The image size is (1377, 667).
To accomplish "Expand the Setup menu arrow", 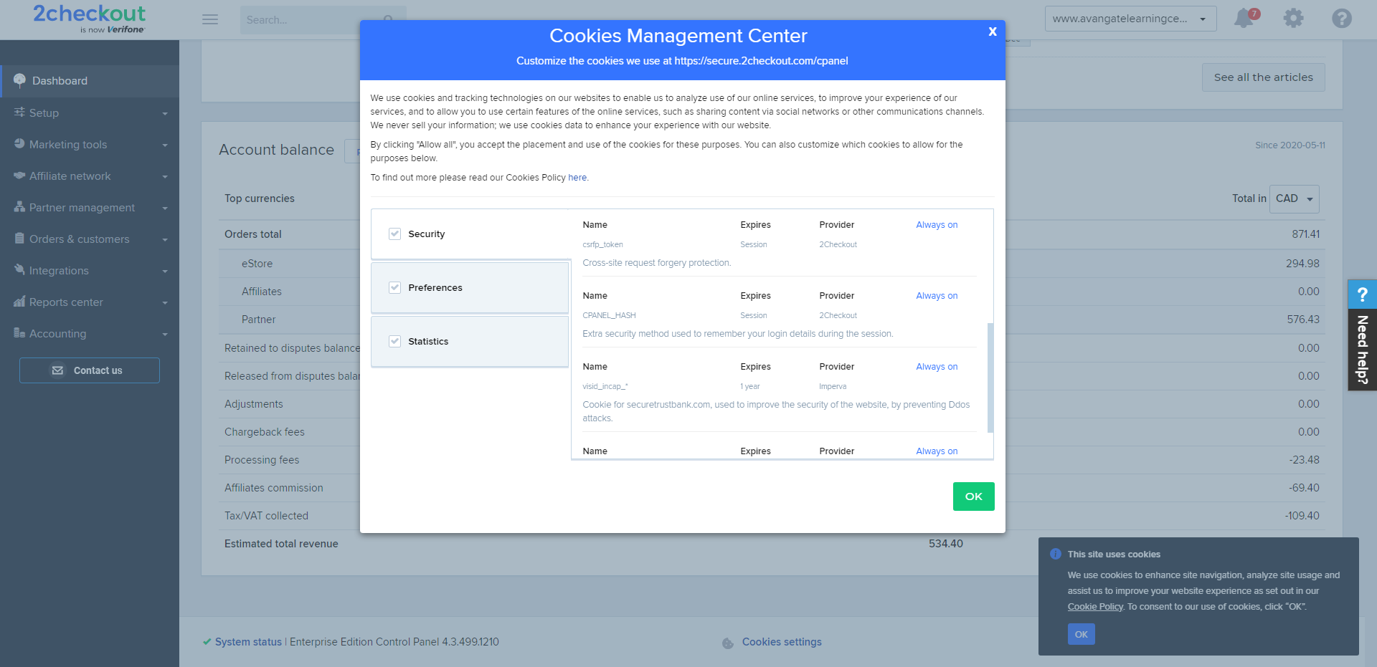I will tap(165, 113).
